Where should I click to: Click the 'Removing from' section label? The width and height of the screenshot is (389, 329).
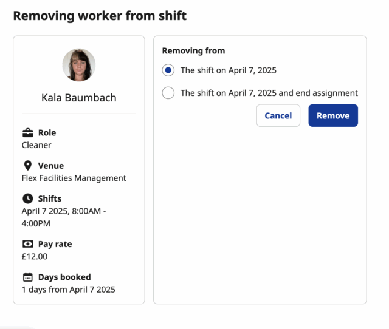[x=193, y=50]
